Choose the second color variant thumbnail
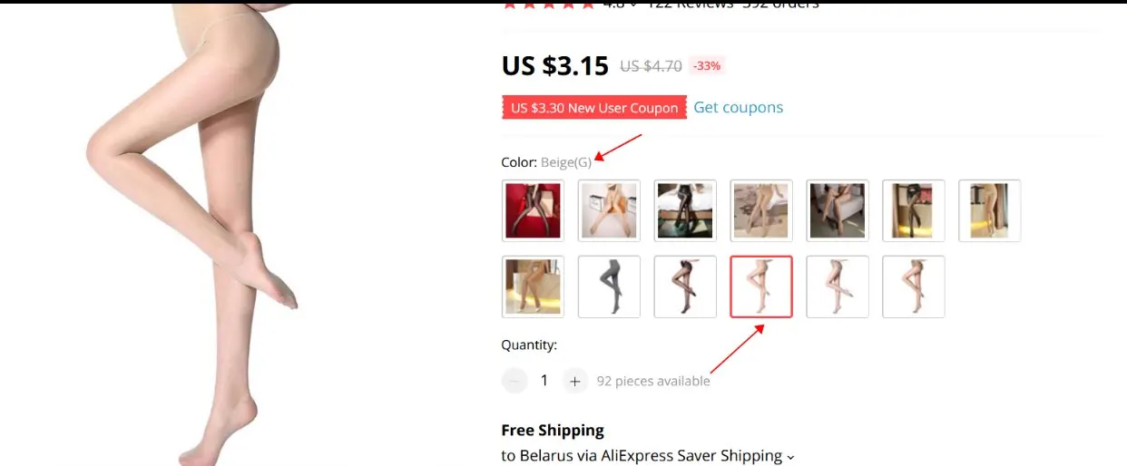 coord(609,210)
